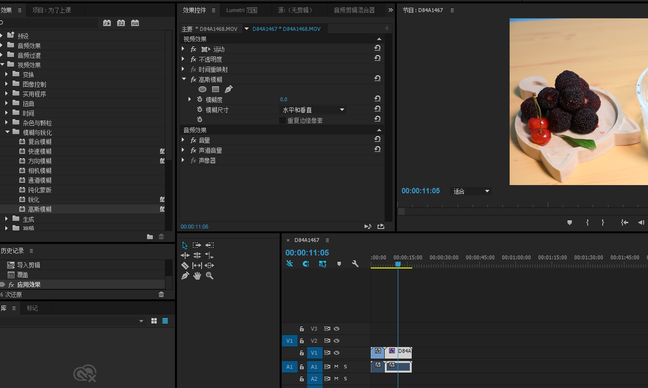The height and width of the screenshot is (388, 648).
Task: Toggle V3 track output eye
Action: (337, 329)
